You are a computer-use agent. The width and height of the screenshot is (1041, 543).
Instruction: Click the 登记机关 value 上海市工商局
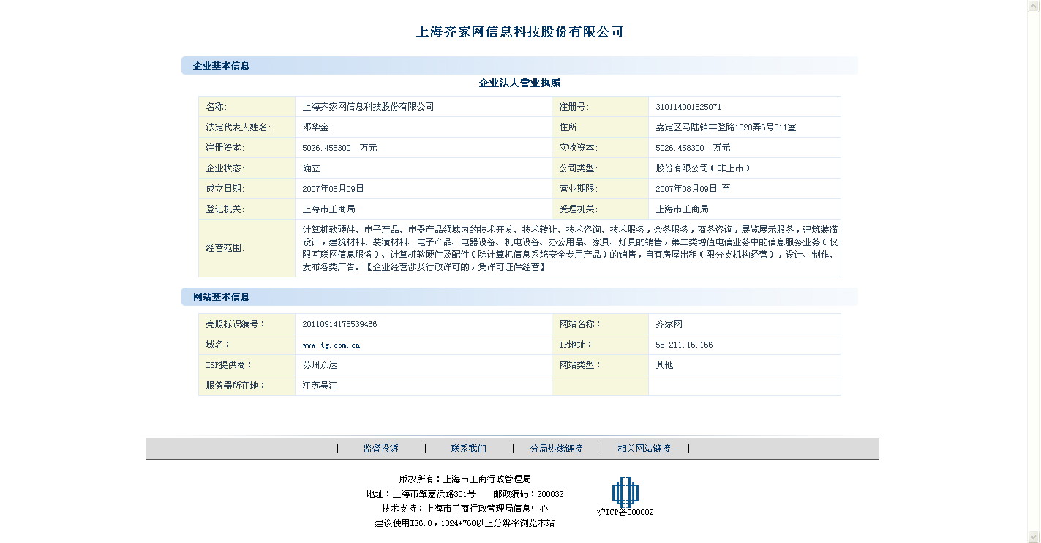pos(329,209)
